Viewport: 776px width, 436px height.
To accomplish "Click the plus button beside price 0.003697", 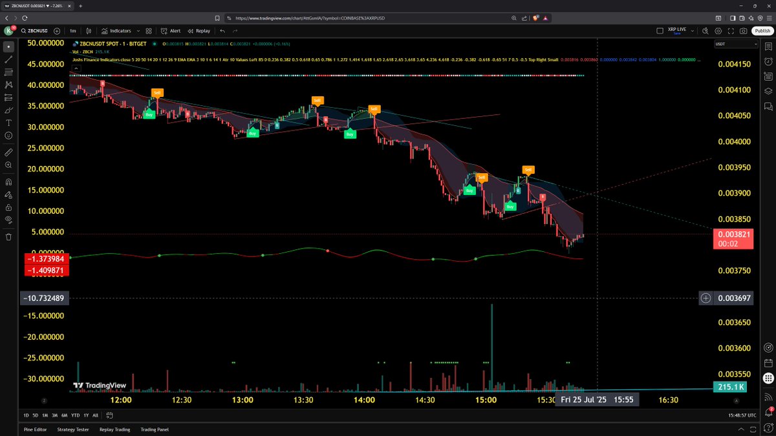I will pyautogui.click(x=706, y=298).
